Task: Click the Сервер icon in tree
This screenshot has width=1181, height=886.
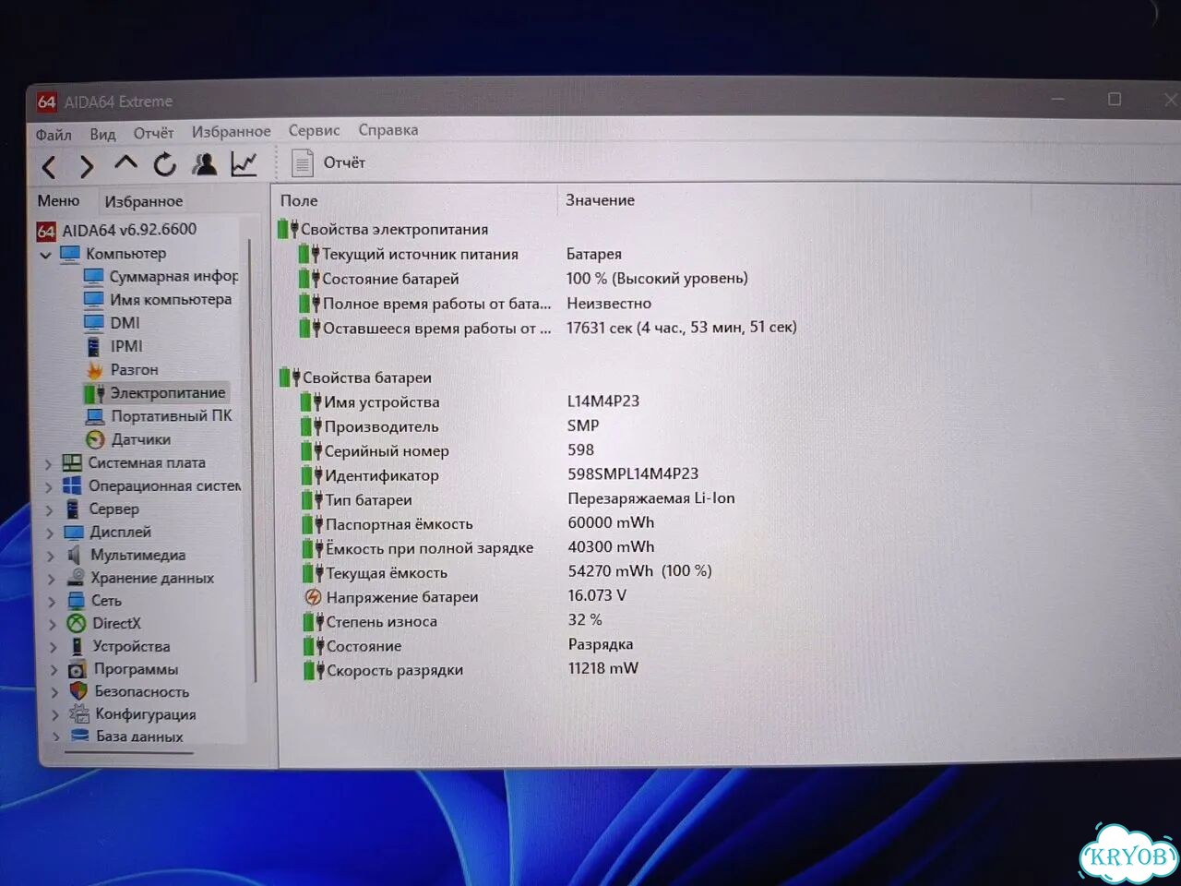Action: click(x=73, y=509)
